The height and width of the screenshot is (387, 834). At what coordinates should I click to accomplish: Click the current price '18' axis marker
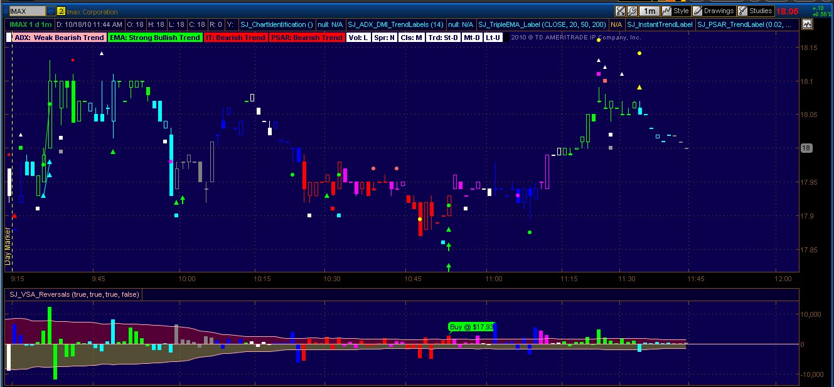807,148
